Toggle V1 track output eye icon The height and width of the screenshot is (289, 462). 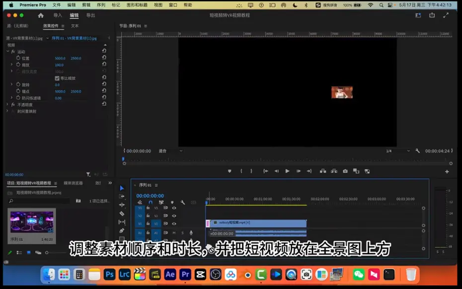pyautogui.click(x=174, y=223)
